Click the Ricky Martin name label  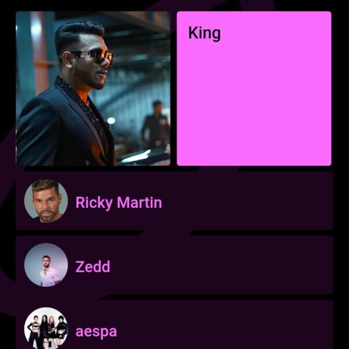point(119,202)
